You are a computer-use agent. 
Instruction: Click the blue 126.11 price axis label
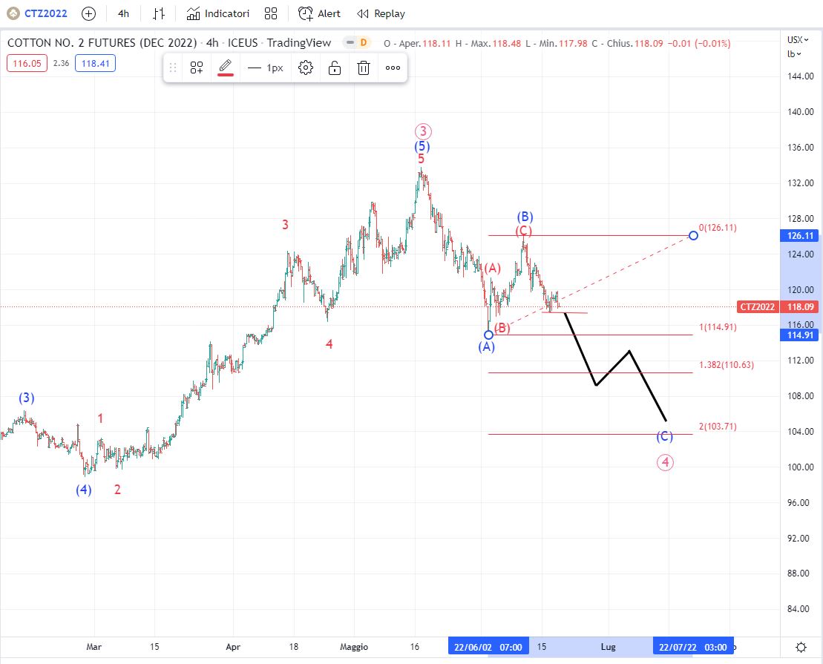point(799,236)
